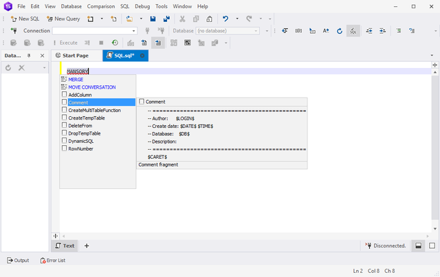Viewport: 440px width, 277px height.
Task: Click the Cut scissors icon
Action: [183, 19]
